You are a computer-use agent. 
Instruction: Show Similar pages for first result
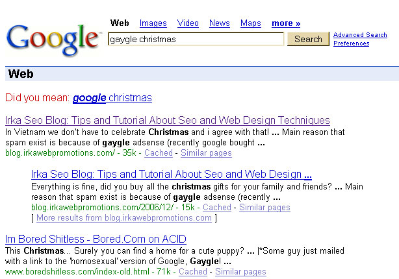206,153
